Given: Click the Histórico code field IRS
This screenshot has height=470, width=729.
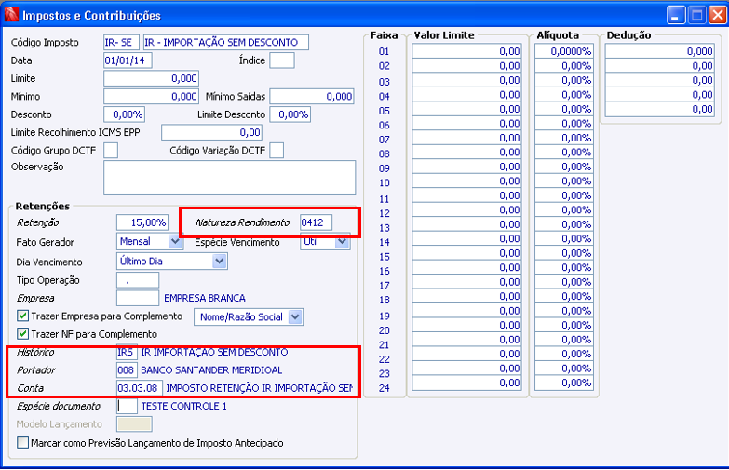Looking at the screenshot, I should coord(127,353).
